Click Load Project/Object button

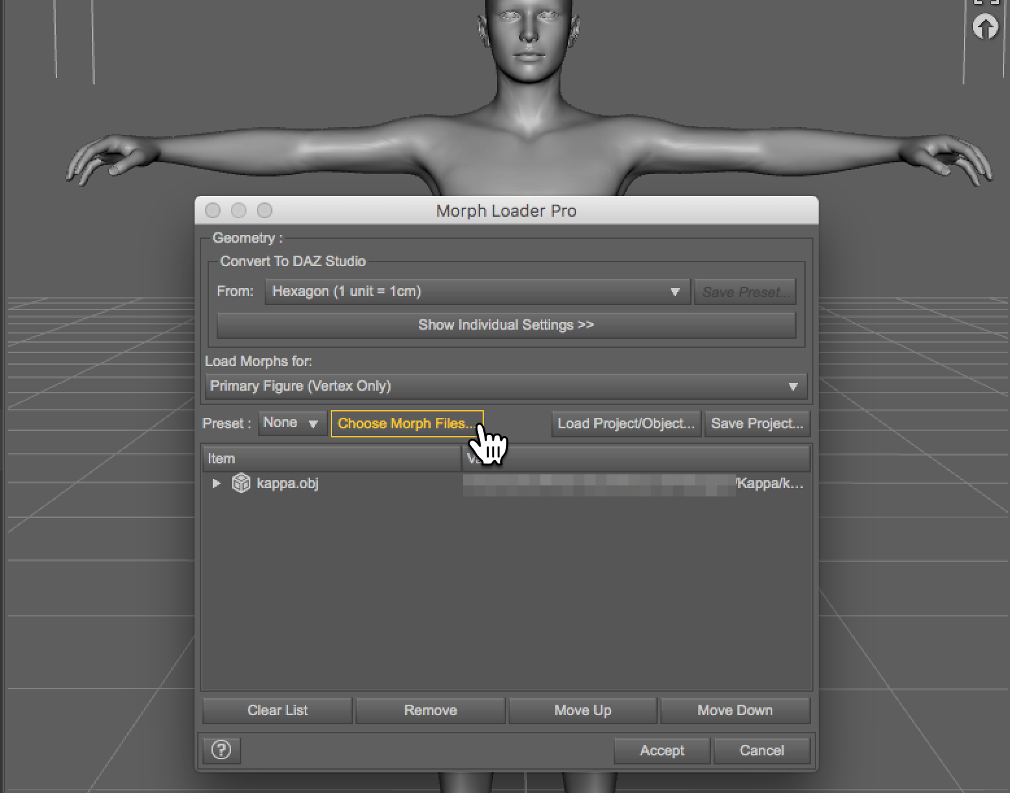[626, 424]
